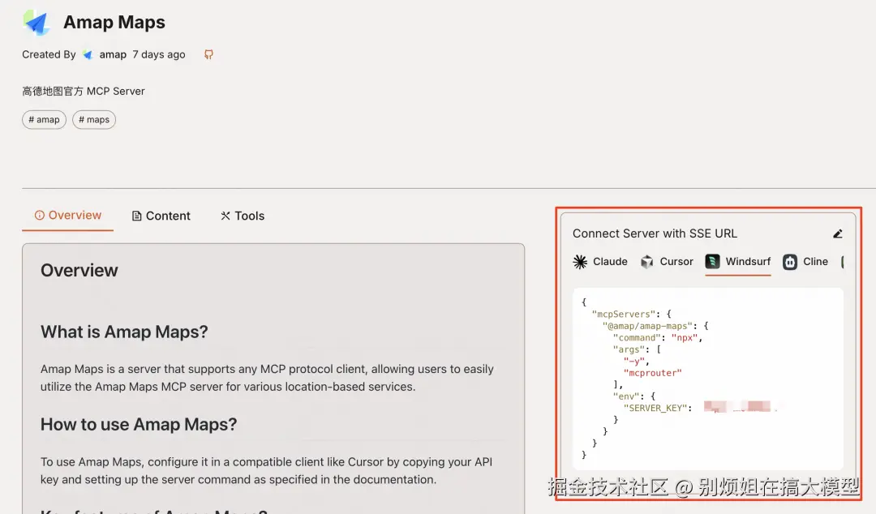Click the Tools tab wrench icon
Viewport: 876px width, 514px height.
(x=225, y=216)
